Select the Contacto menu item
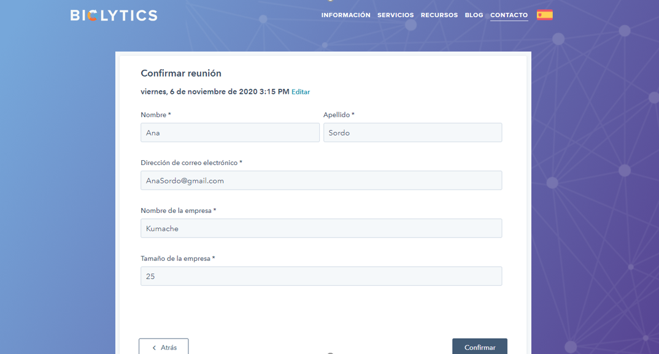The width and height of the screenshot is (659, 354). [x=509, y=15]
